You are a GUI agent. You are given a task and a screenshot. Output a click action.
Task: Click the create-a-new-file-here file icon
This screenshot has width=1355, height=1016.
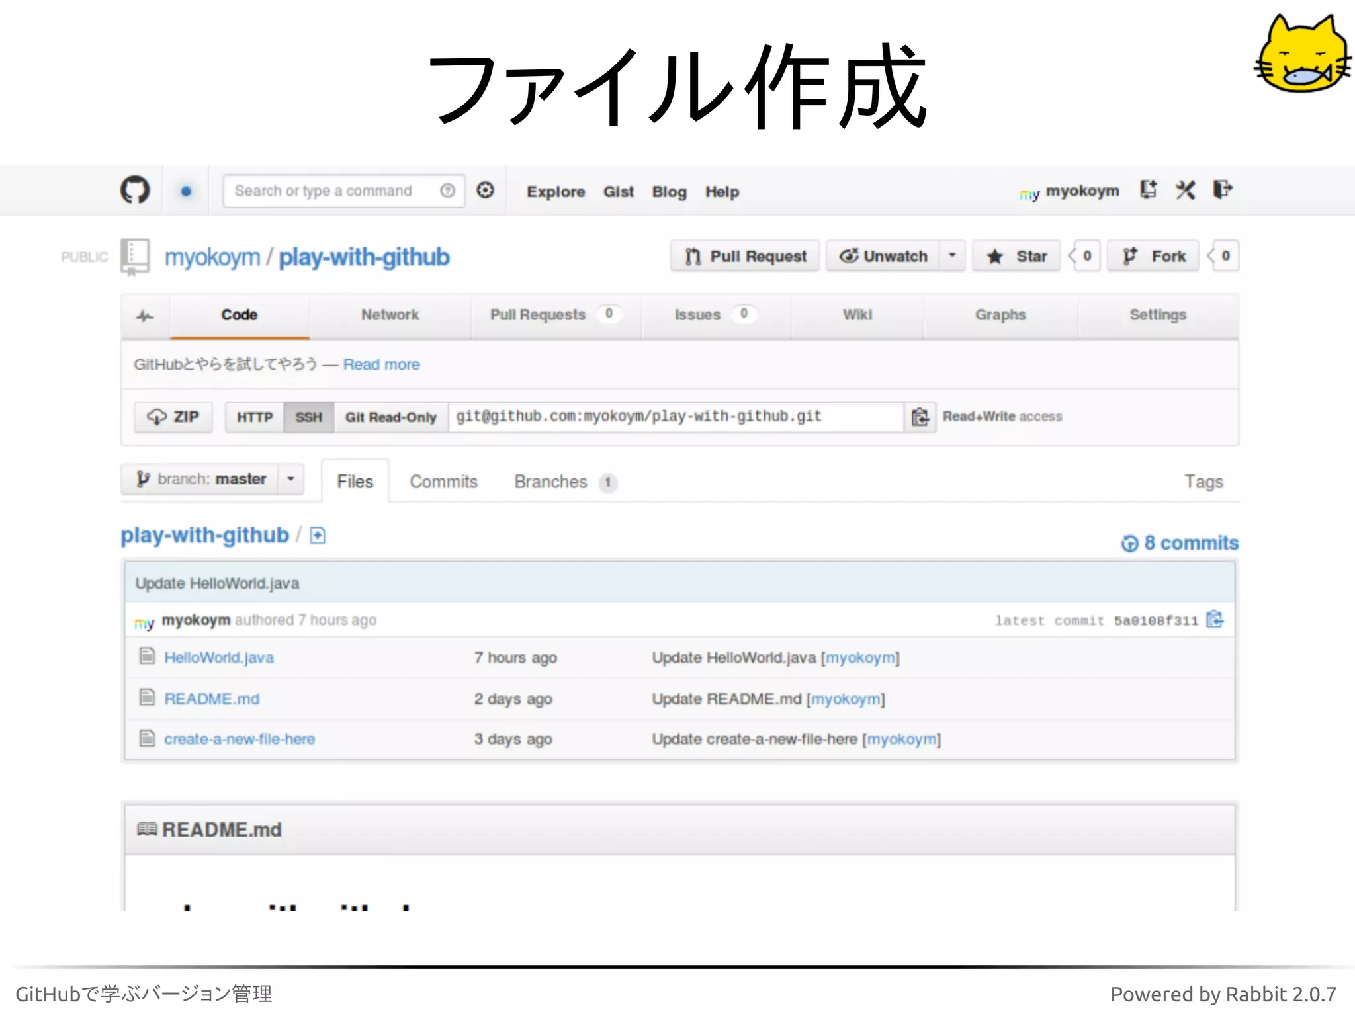coord(147,738)
